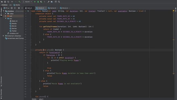Click the window layout toolbar icon
The width and height of the screenshot is (177, 100).
point(56,2)
